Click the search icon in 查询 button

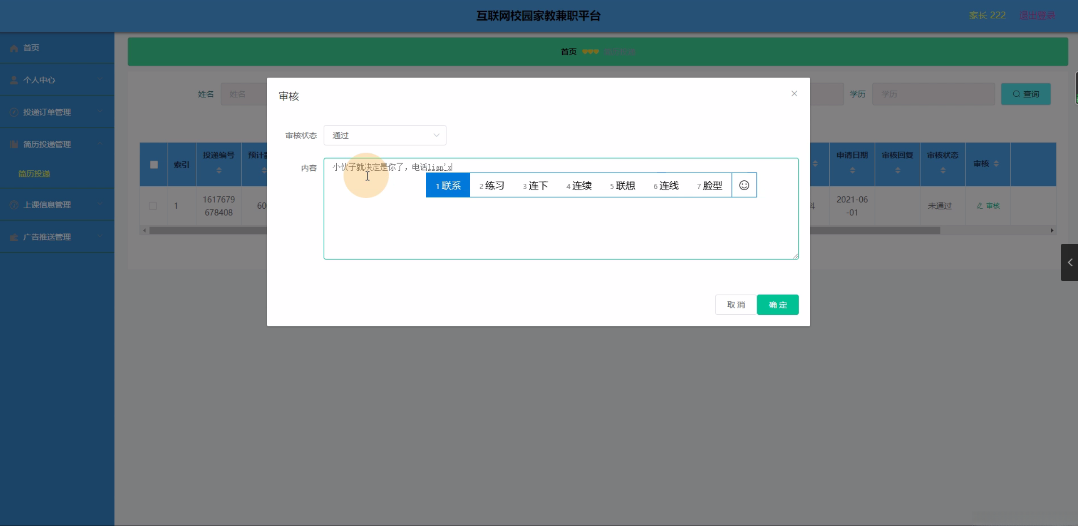[1016, 94]
